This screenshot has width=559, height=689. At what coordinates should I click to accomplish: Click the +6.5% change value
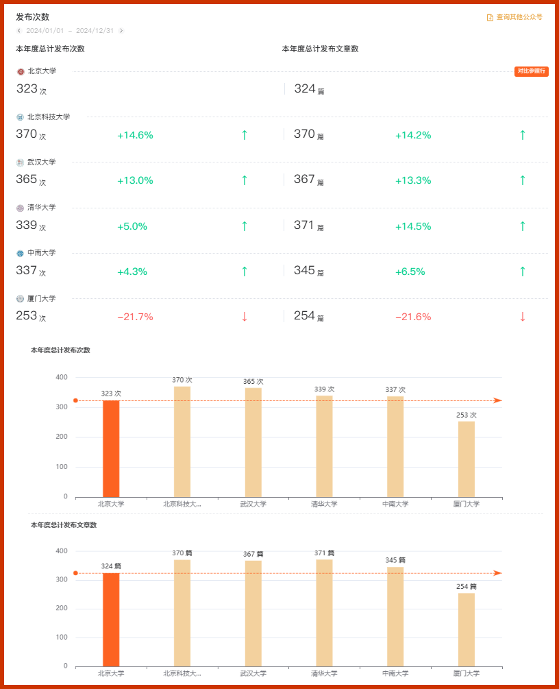(x=410, y=271)
